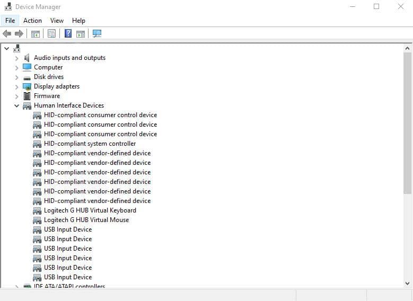Click the Disk drives icon
Image resolution: width=413 pixels, height=301 pixels.
[x=27, y=78]
